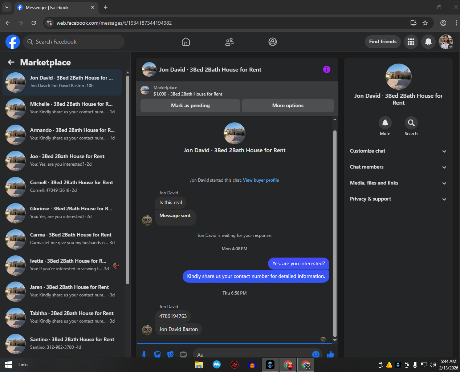Click the Search Facebook field

point(74,42)
